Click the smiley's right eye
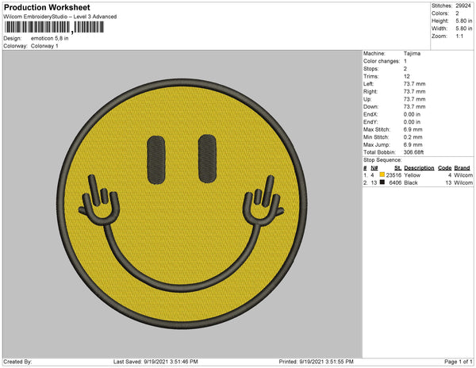The image size is (476, 368). (207, 159)
